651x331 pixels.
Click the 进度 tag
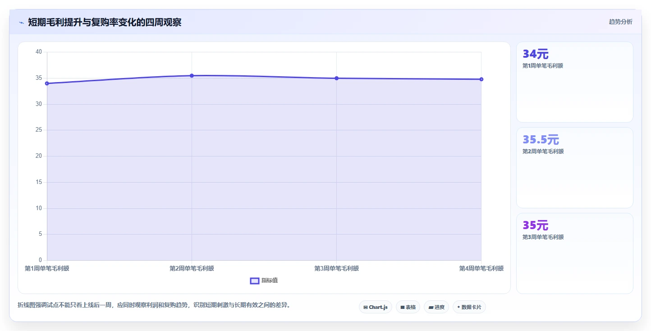point(436,307)
